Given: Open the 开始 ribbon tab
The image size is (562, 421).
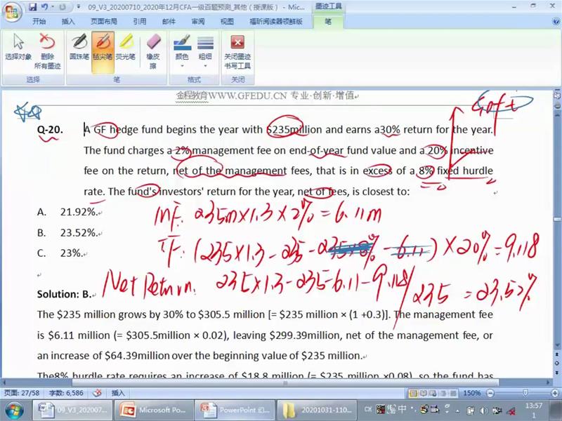Looking at the screenshot, I should click(39, 22).
